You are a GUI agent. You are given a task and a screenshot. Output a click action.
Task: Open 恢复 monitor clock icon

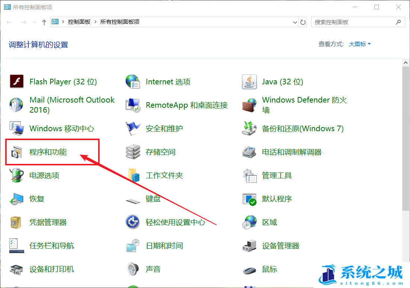(x=17, y=199)
